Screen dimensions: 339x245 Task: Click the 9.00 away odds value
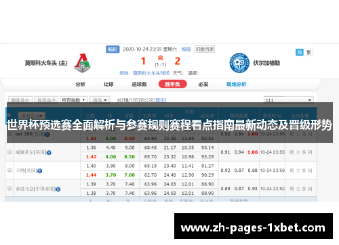tap(129, 148)
